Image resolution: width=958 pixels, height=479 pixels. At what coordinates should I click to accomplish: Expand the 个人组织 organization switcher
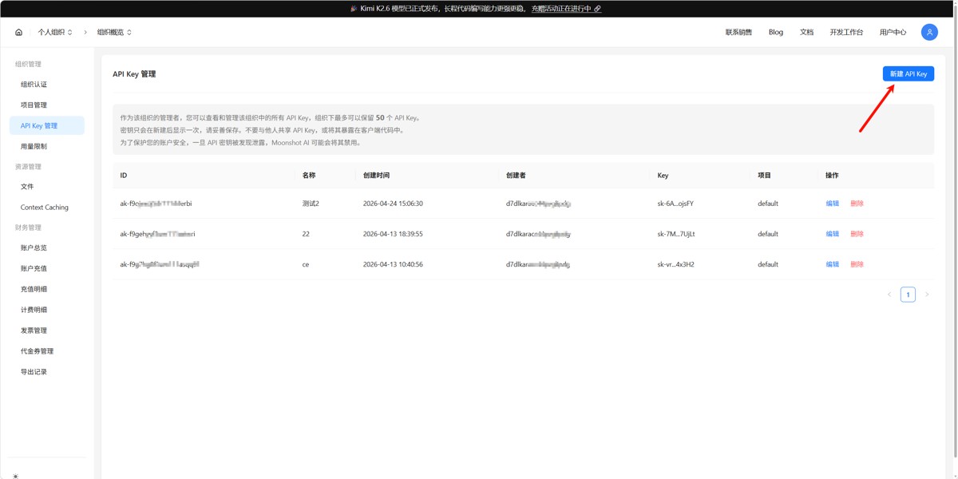[x=55, y=33]
